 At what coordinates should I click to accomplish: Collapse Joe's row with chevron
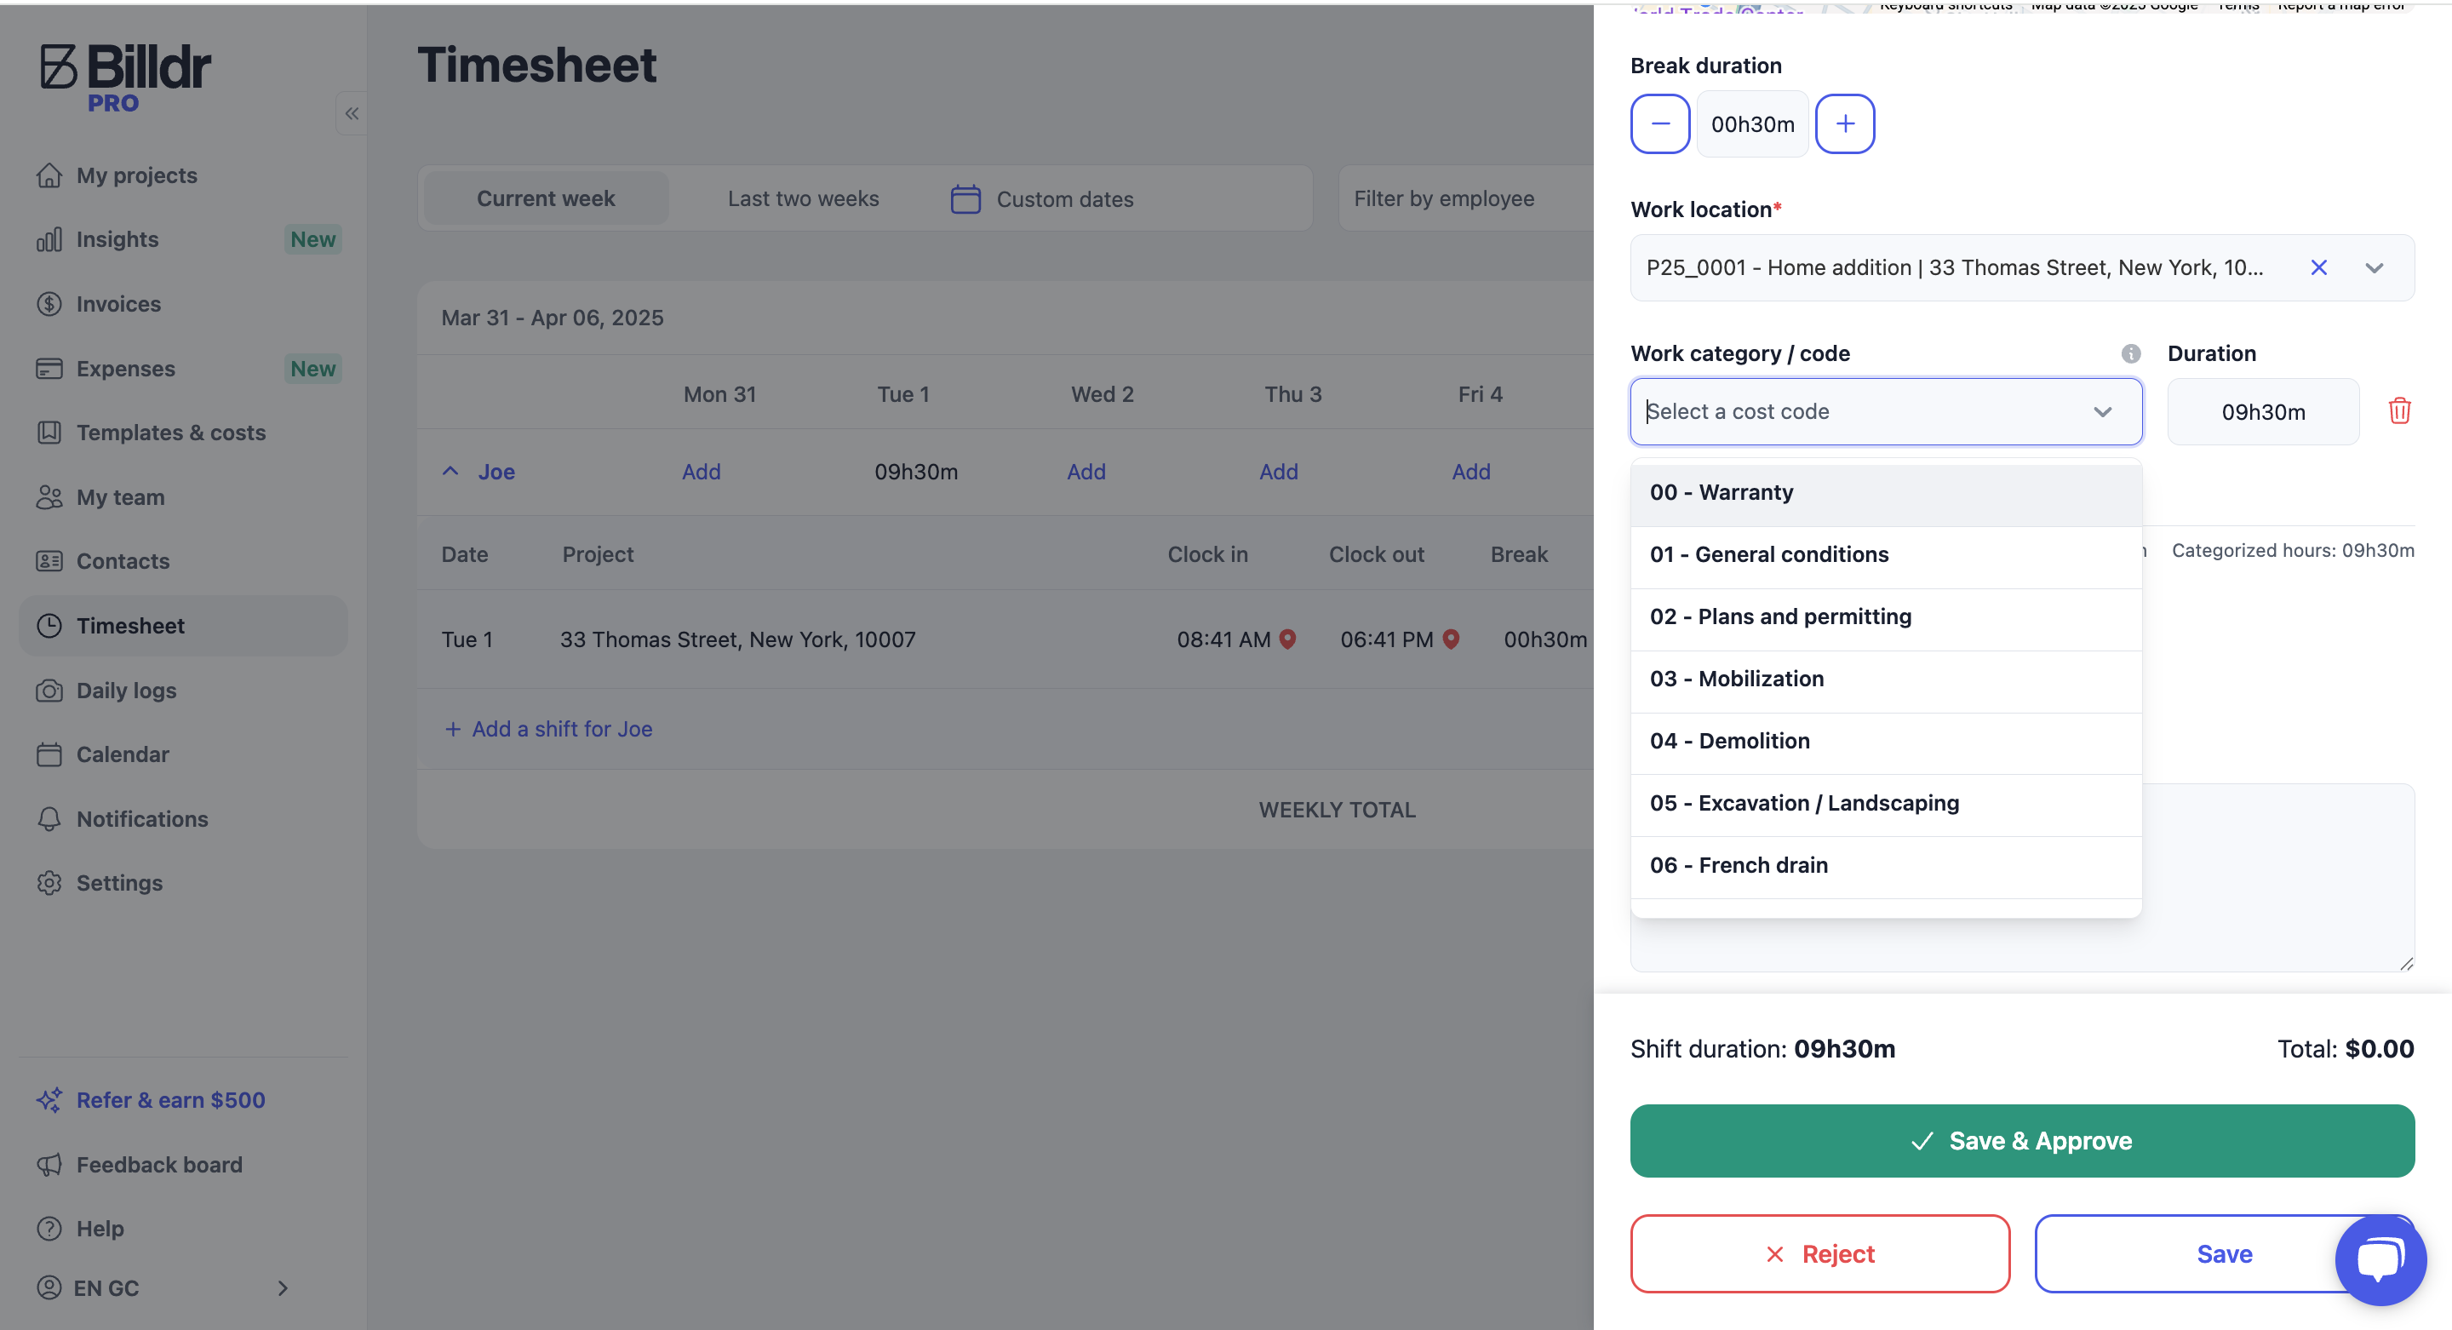pyautogui.click(x=450, y=471)
